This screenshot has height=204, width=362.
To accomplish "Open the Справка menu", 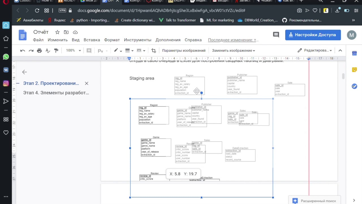I will (x=193, y=40).
